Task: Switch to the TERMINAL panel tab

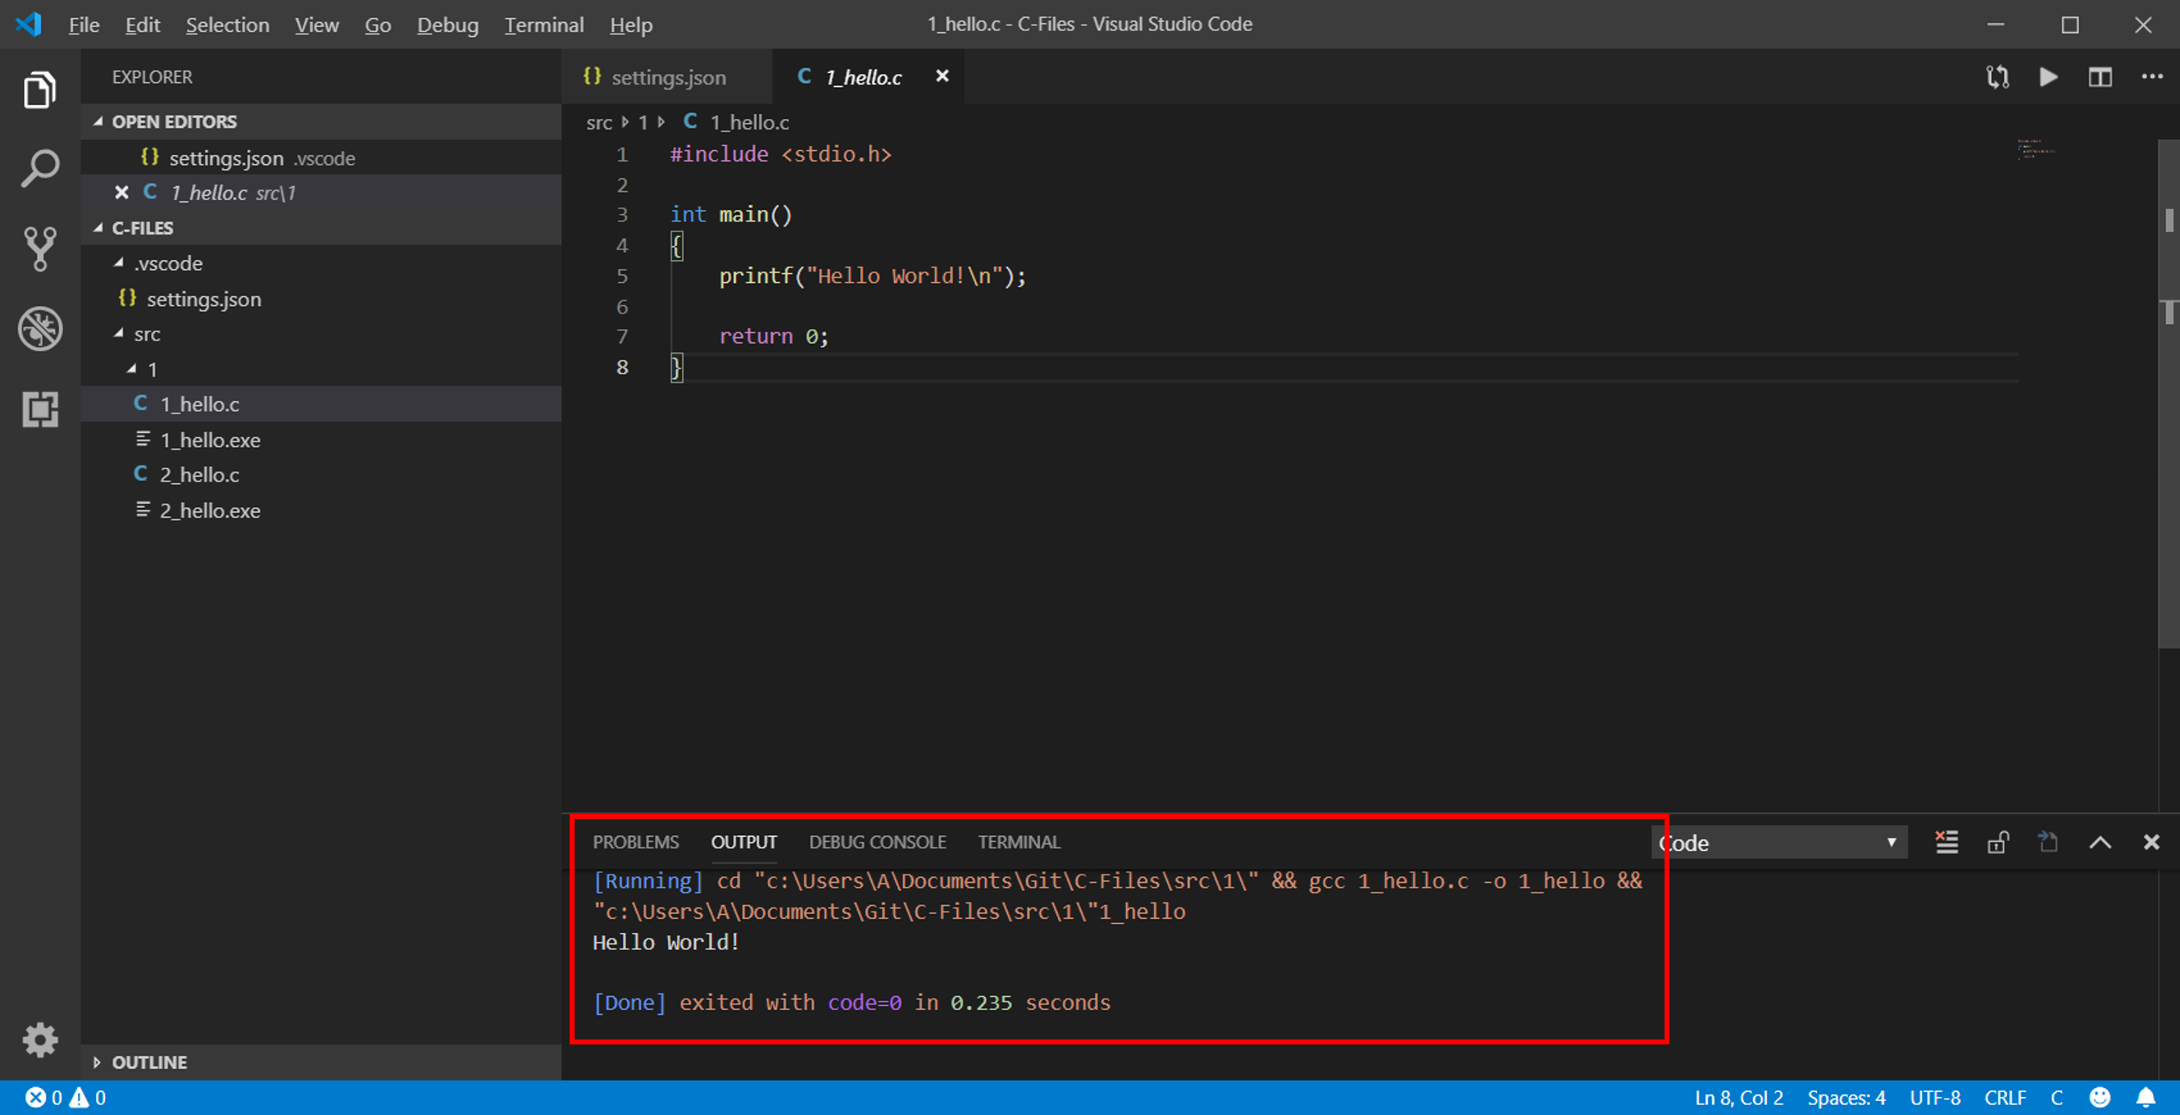Action: (x=1018, y=842)
